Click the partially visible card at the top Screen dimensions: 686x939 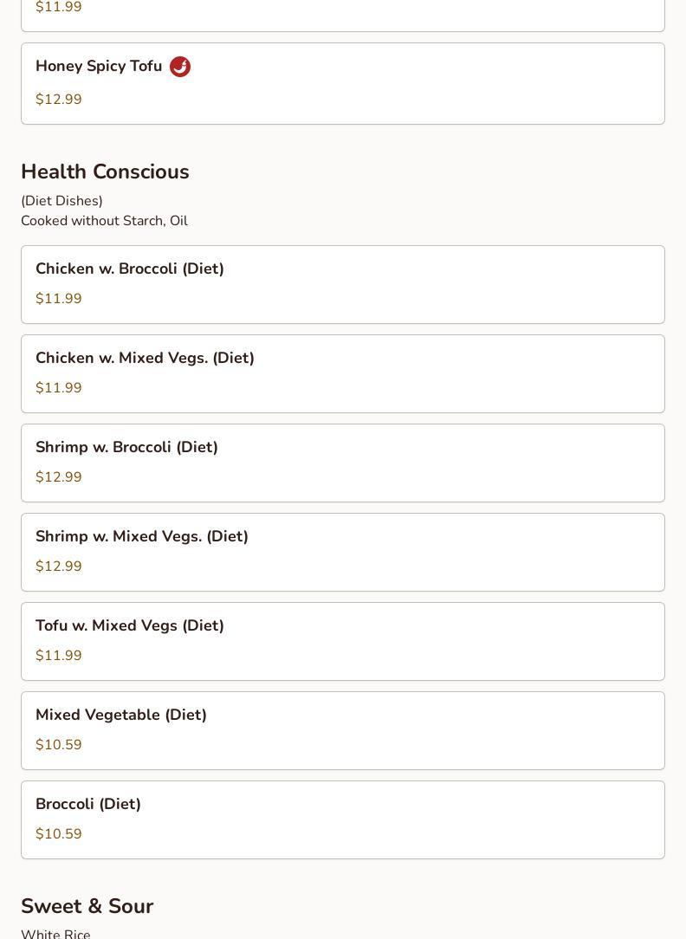343,16
